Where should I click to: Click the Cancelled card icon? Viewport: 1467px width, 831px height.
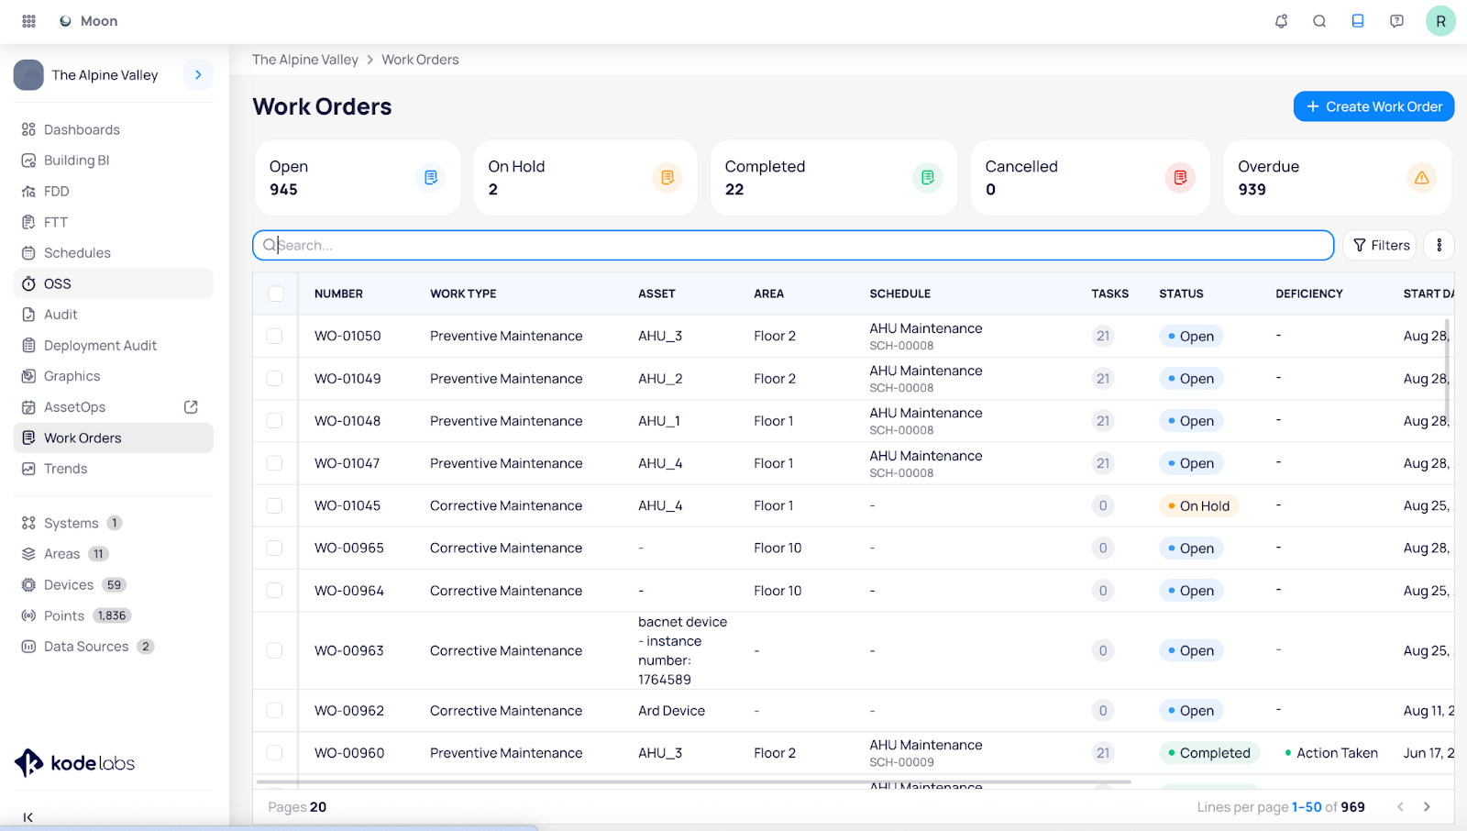coord(1180,177)
